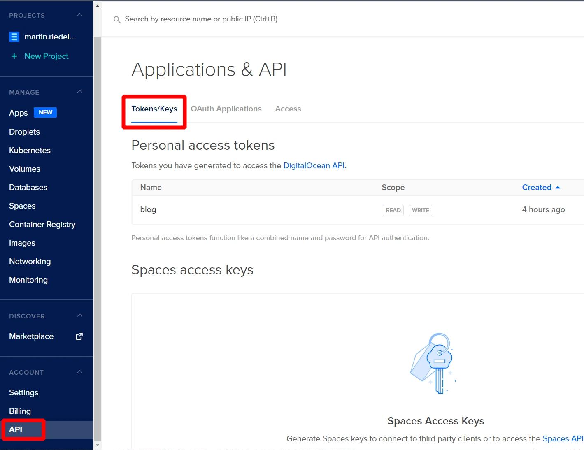Viewport: 584px width, 450px height.
Task: Open the DigitalOcean API link
Action: point(314,166)
